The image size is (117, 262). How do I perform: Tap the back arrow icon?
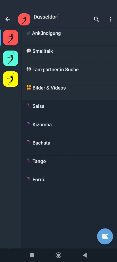coord(8,19)
